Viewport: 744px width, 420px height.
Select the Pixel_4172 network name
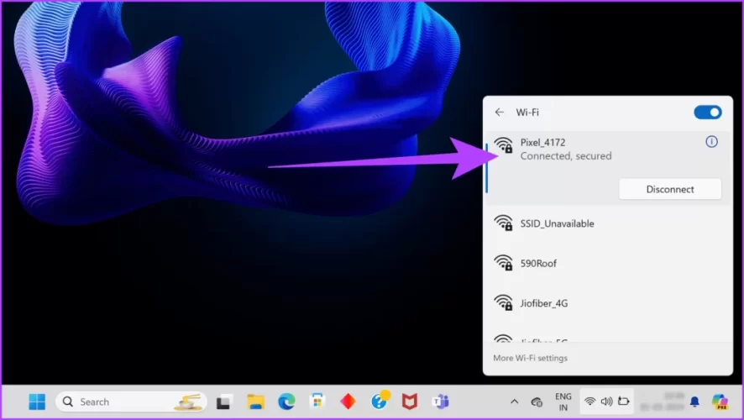[542, 142]
